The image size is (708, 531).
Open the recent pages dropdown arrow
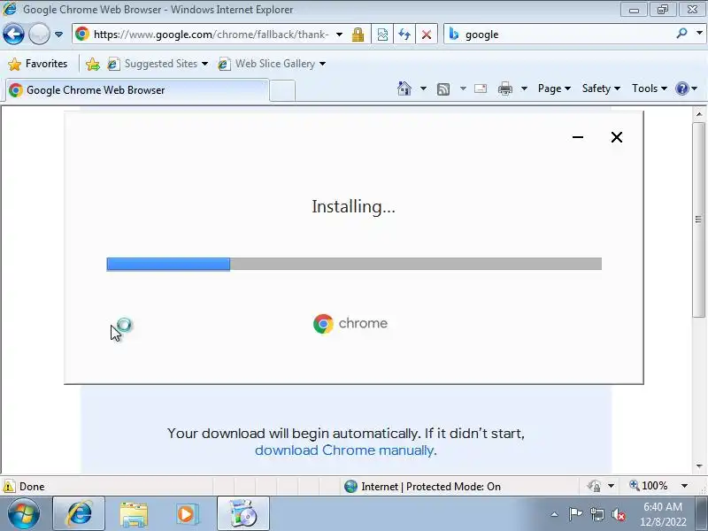[58, 35]
